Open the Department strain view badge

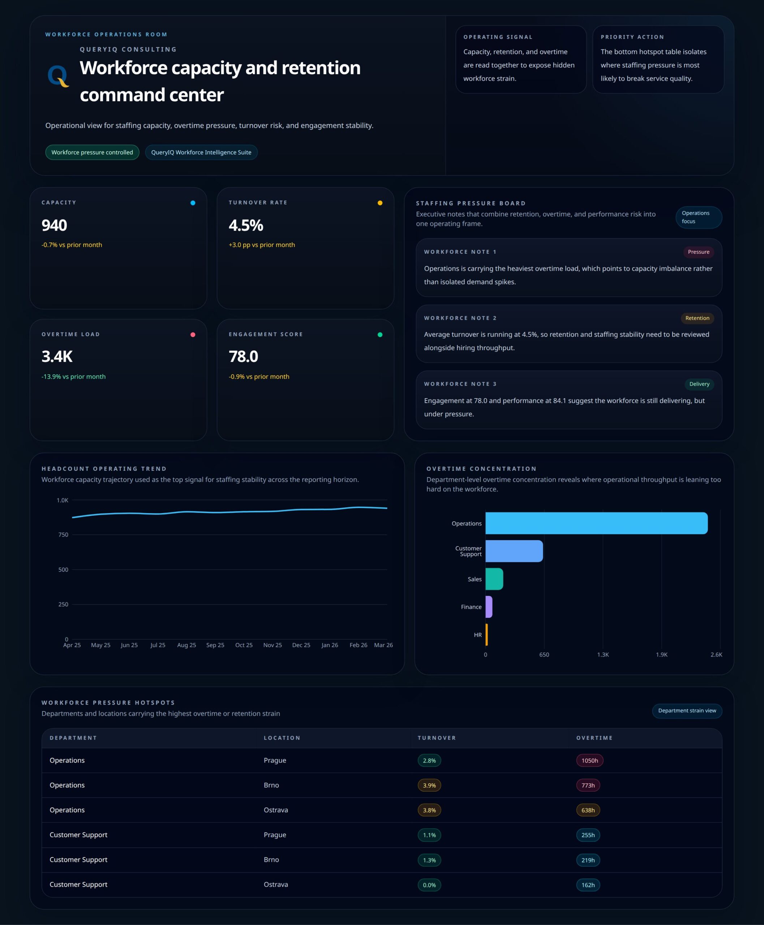click(x=687, y=711)
